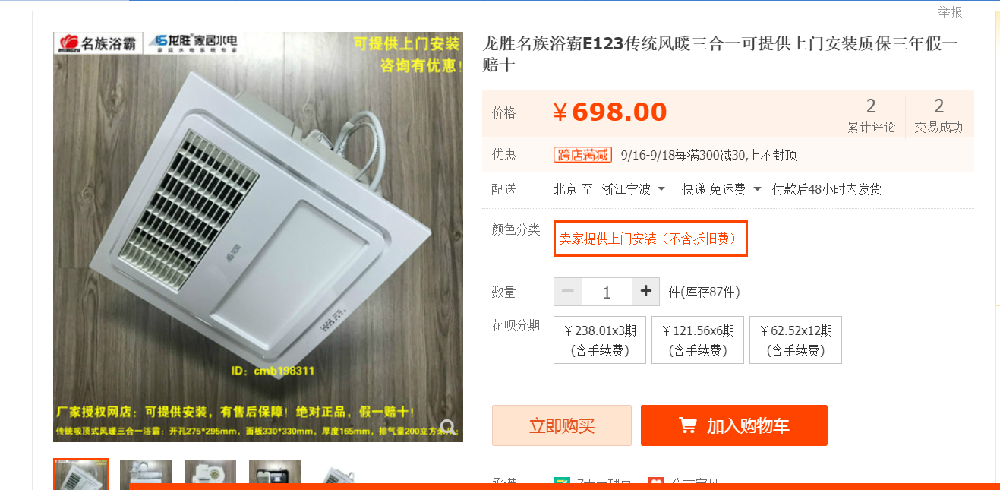Click the plus quantity button
1000x490 pixels.
(646, 292)
